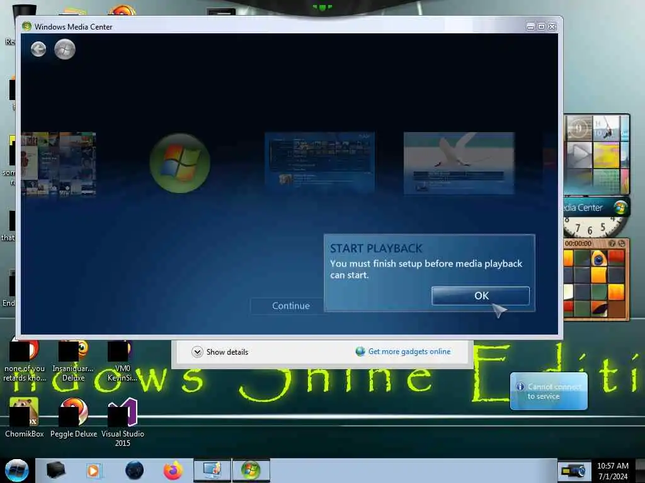Image resolution: width=645 pixels, height=483 pixels.
Task: Click the Media Center gadget Windows logo
Action: [x=620, y=207]
